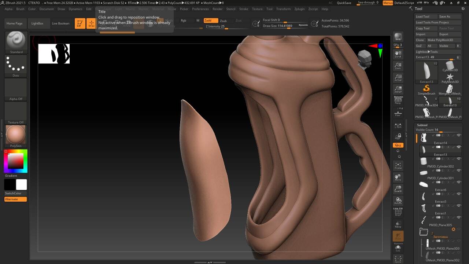Toggle the Transp transparency icon

398,224
